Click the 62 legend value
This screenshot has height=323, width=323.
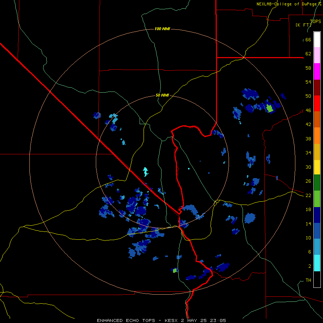tap(308, 54)
